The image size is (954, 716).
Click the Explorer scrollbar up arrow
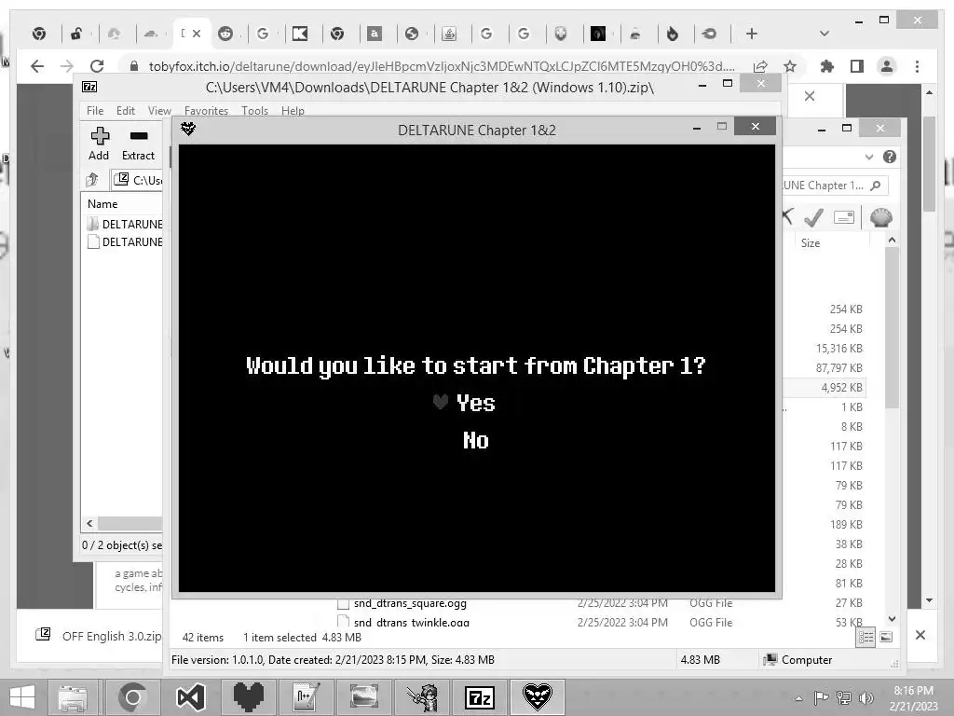click(x=892, y=240)
